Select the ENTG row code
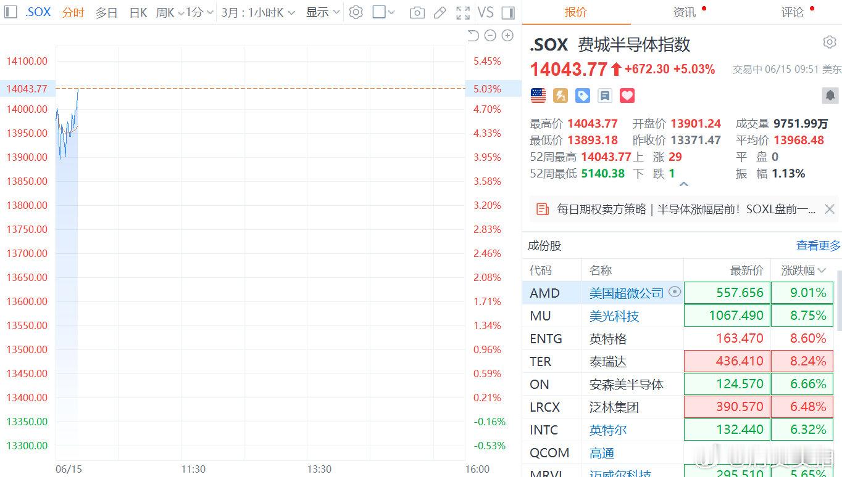The width and height of the screenshot is (842, 477). pos(546,338)
